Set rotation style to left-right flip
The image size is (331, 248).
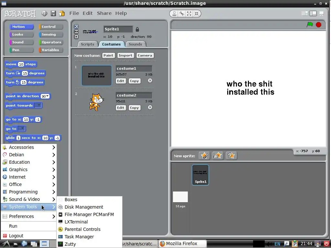[76, 32]
